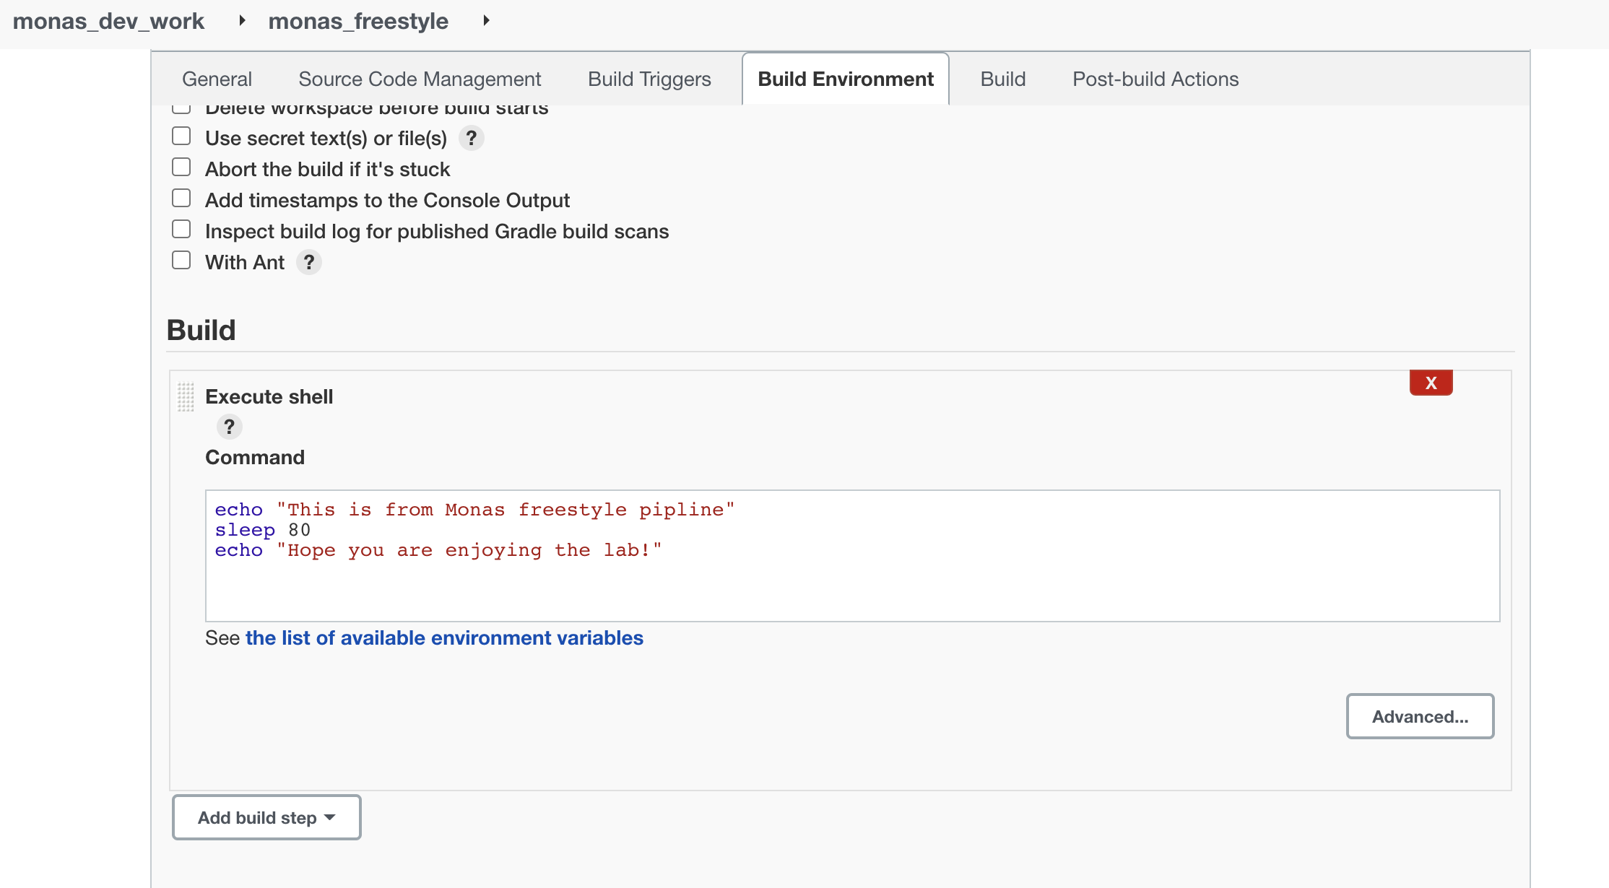
Task: Click inside the shell Command text area
Action: pos(852,556)
